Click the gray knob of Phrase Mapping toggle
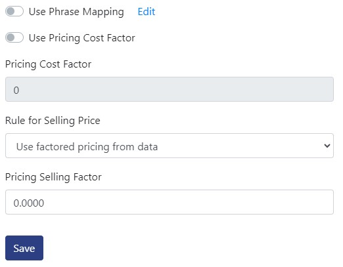The width and height of the screenshot is (343, 267). pyautogui.click(x=11, y=11)
